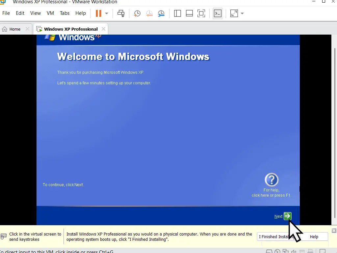The height and width of the screenshot is (253, 337).
Task: Open the VM menu
Action: pos(50,13)
